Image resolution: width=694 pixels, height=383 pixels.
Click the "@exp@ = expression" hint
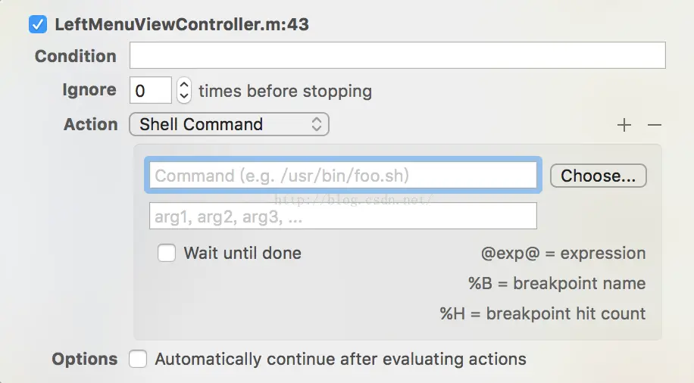pos(563,254)
